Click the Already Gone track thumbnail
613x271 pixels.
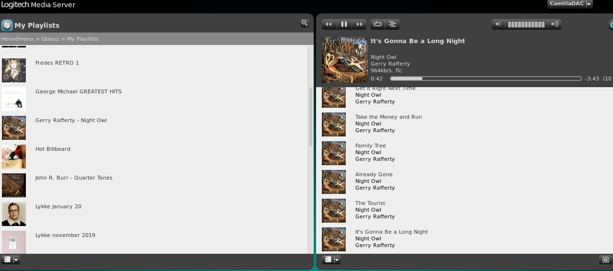[x=334, y=182]
